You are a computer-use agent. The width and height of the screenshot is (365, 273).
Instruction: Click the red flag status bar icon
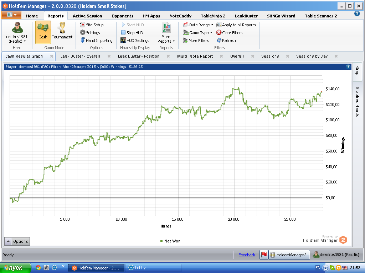(264, 255)
